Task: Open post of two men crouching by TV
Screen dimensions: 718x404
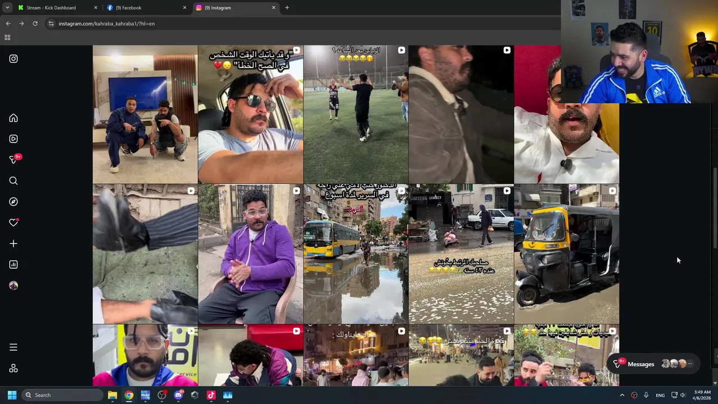Action: (145, 114)
